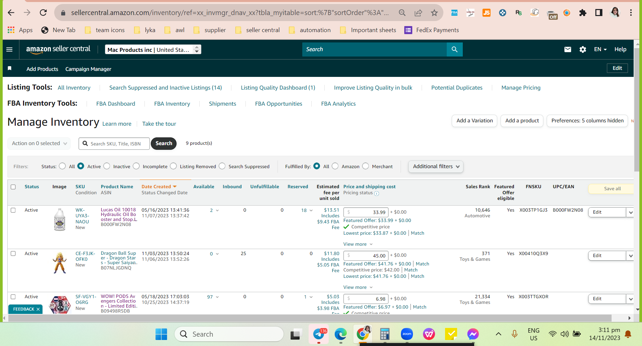This screenshot has width=642, height=346.
Task: Expand the Additional filters dropdown
Action: click(x=436, y=166)
